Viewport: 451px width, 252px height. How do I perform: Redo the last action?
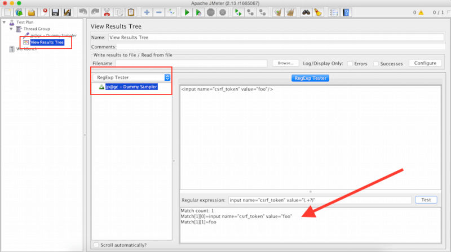coord(95,12)
